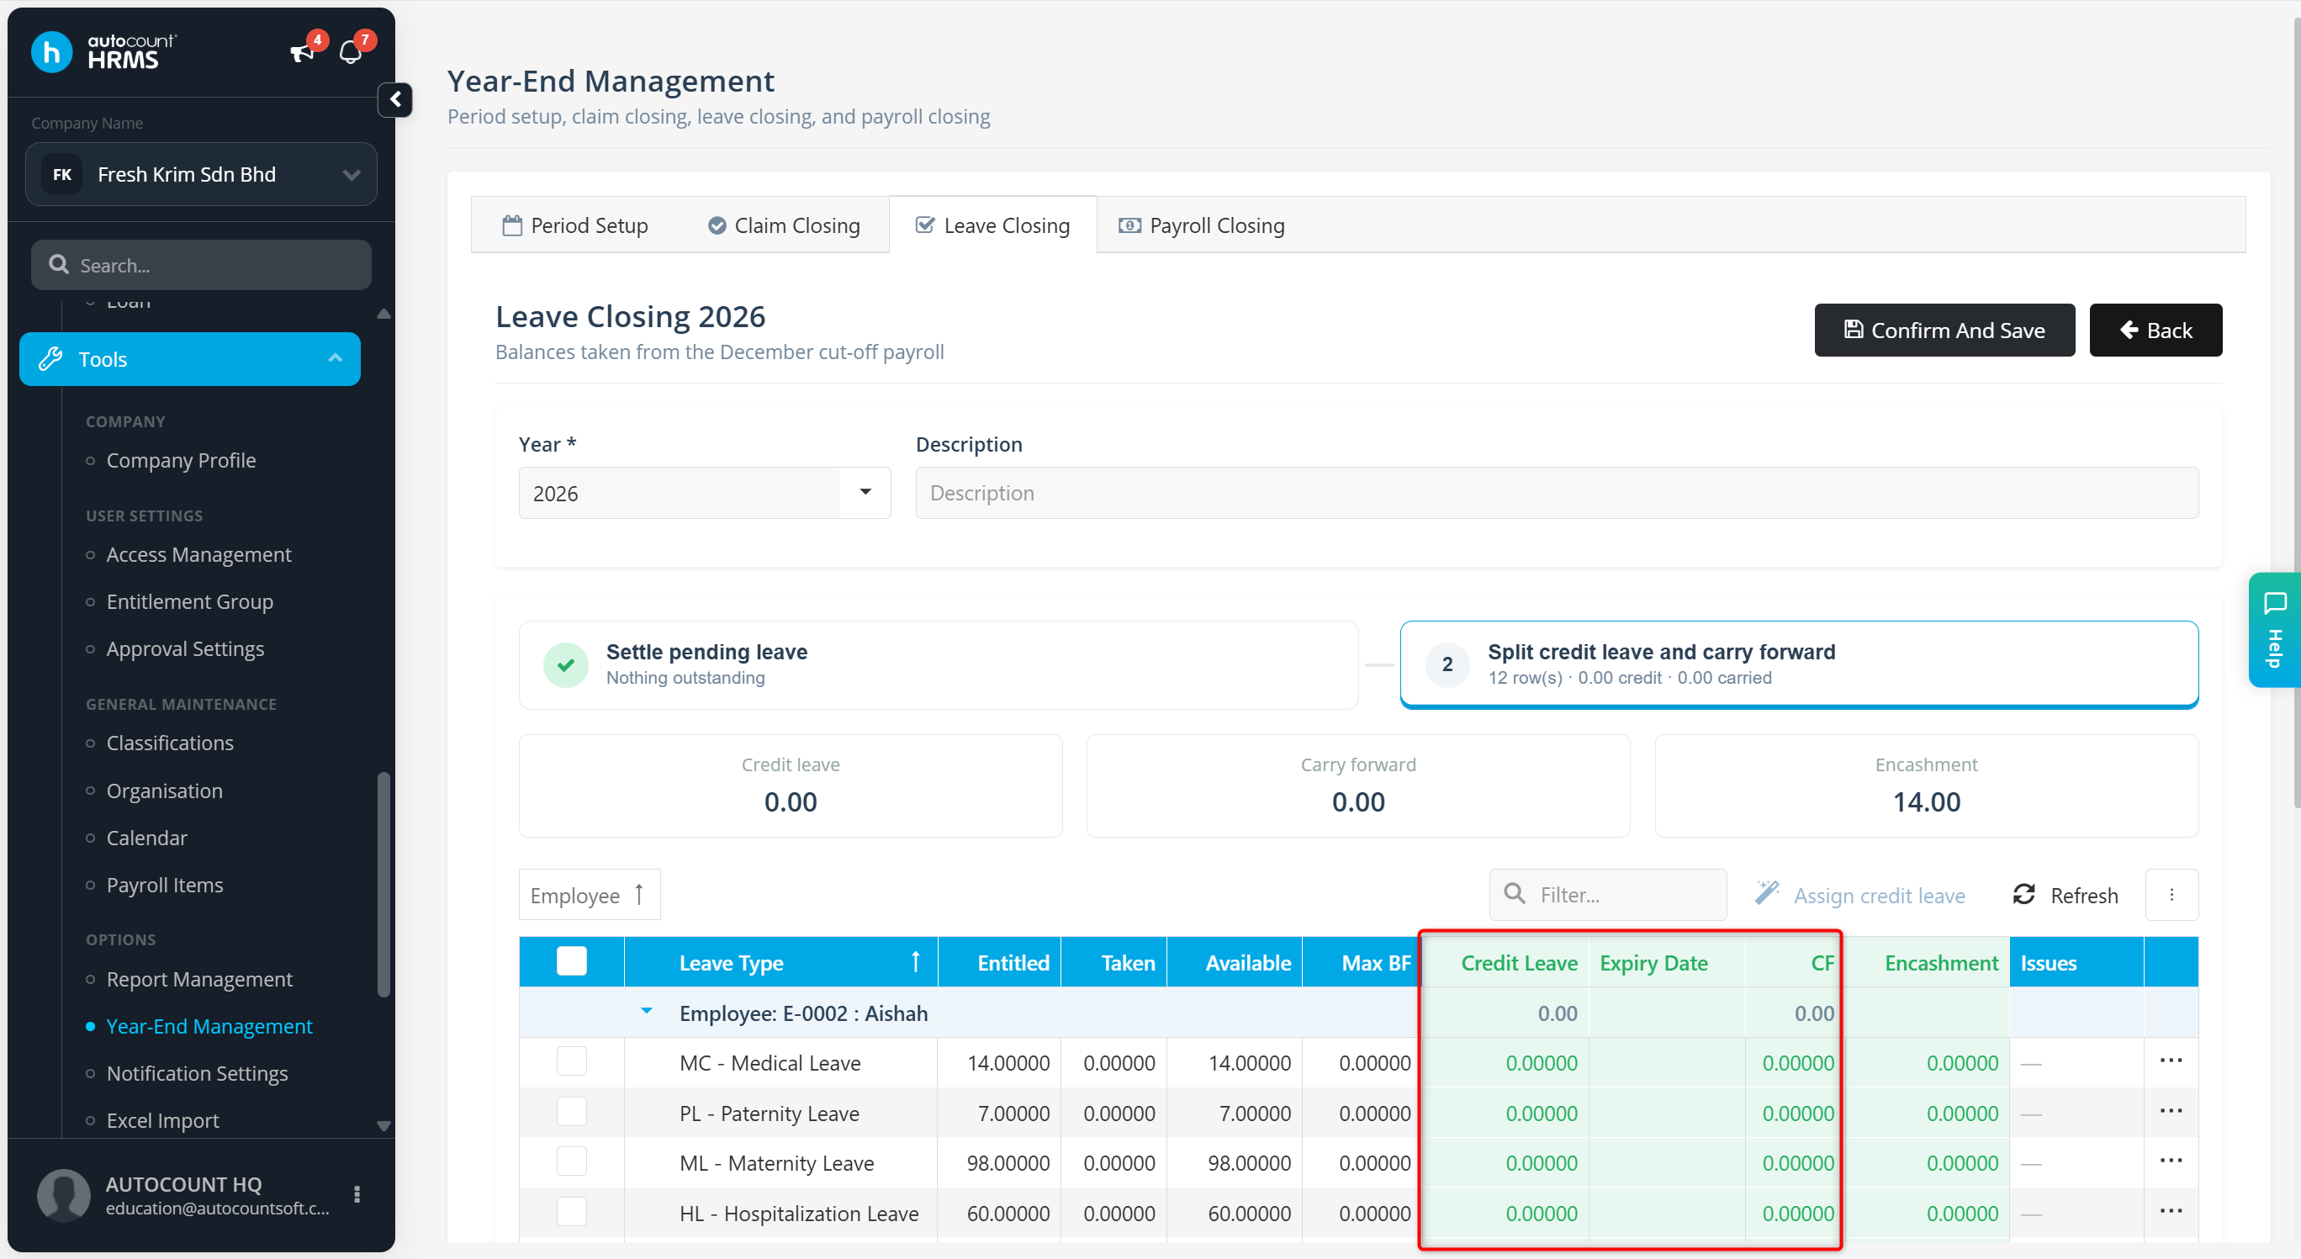Open the notifications bell icon

click(350, 53)
